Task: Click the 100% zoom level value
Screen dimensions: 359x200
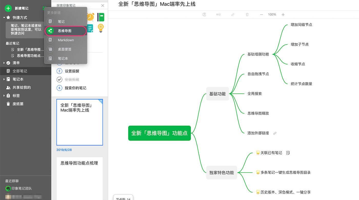Action: pyautogui.click(x=272, y=15)
